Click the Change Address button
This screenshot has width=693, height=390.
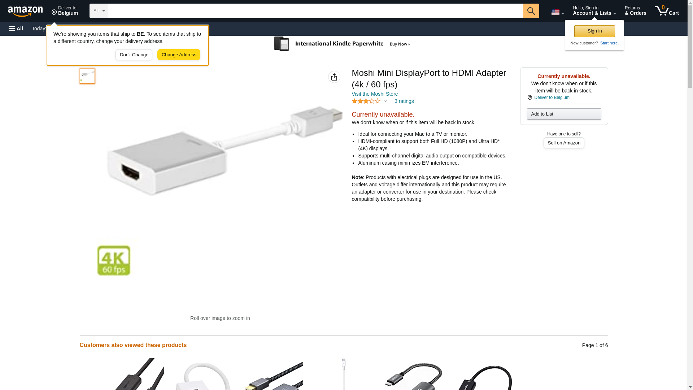[179, 55]
